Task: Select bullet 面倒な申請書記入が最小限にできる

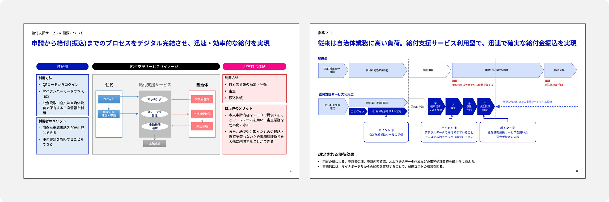Action: pyautogui.click(x=63, y=130)
